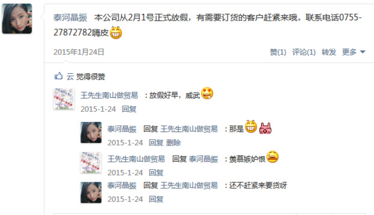374x215 pixels.
Task: Click 转发 to share post
Action: 329,52
